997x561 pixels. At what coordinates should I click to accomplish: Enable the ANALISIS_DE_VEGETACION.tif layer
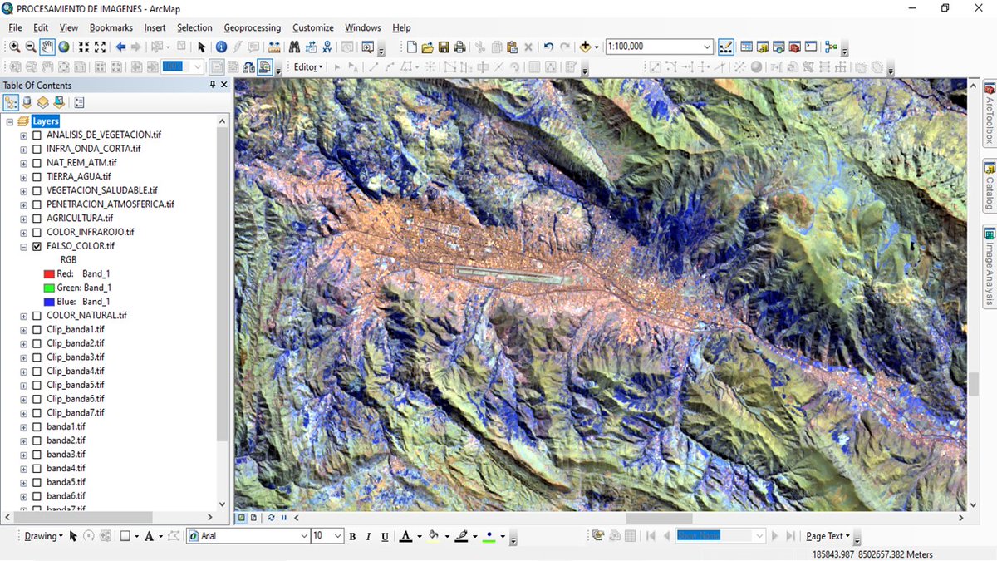pos(37,135)
